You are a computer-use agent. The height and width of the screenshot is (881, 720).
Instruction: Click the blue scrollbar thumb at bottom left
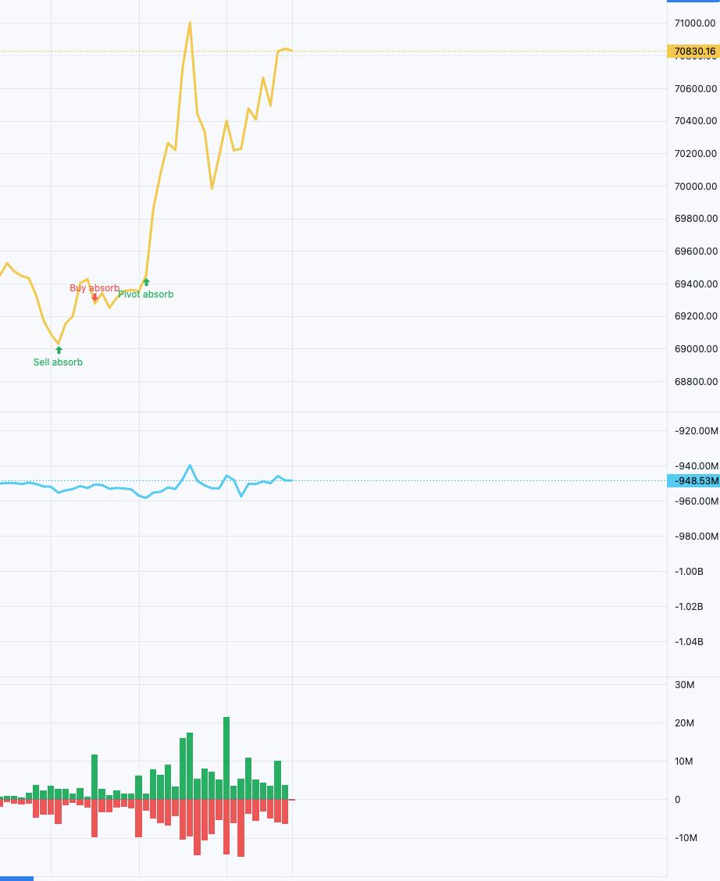pos(16,878)
